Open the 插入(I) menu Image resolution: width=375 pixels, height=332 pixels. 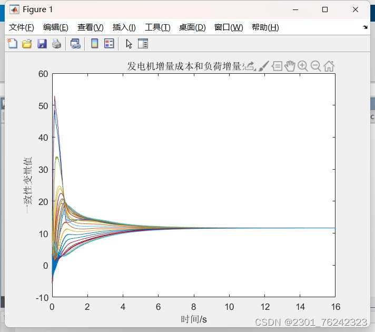[124, 27]
